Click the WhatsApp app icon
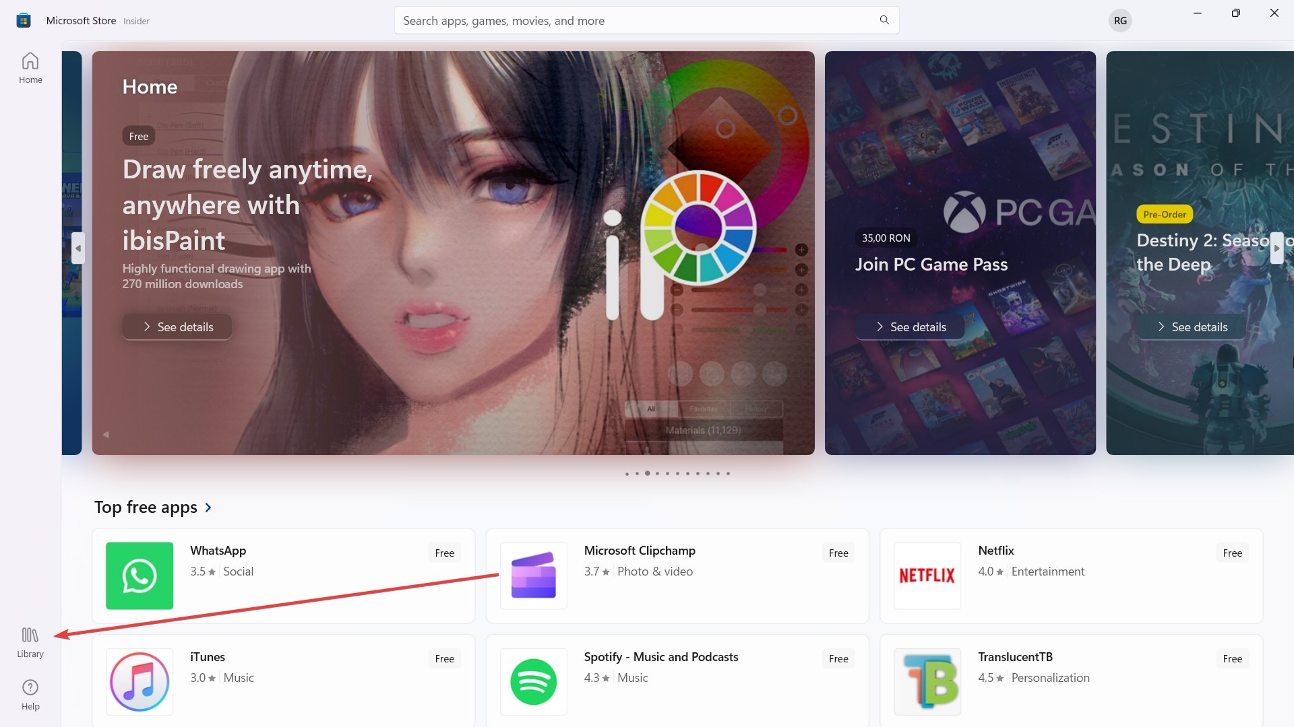The height and width of the screenshot is (727, 1294). (x=139, y=576)
